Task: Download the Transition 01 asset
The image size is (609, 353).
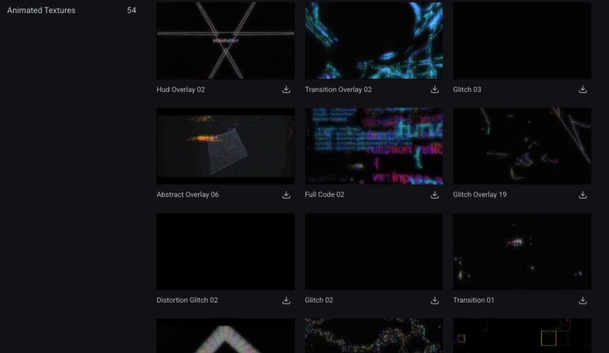Action: (583, 300)
